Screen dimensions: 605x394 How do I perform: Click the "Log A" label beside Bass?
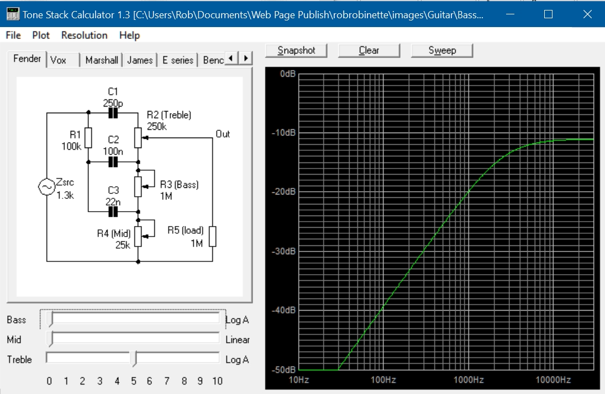tap(237, 320)
